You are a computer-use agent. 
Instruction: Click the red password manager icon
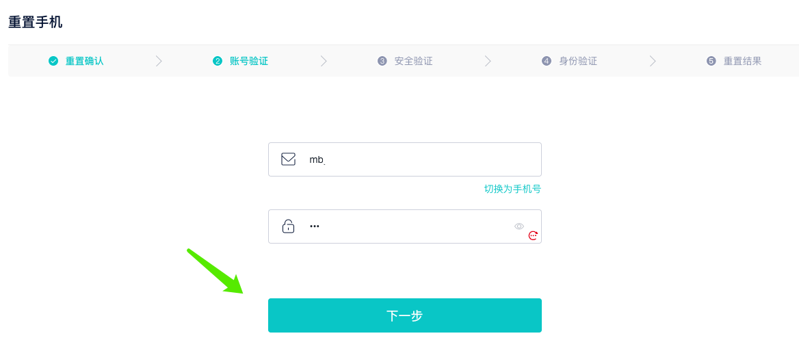[x=533, y=235]
